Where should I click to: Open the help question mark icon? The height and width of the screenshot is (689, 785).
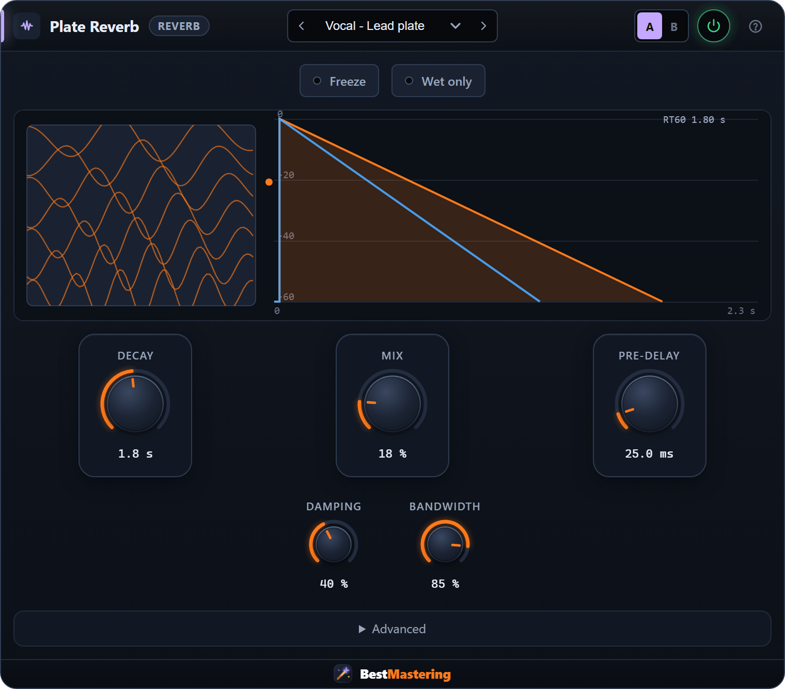755,26
